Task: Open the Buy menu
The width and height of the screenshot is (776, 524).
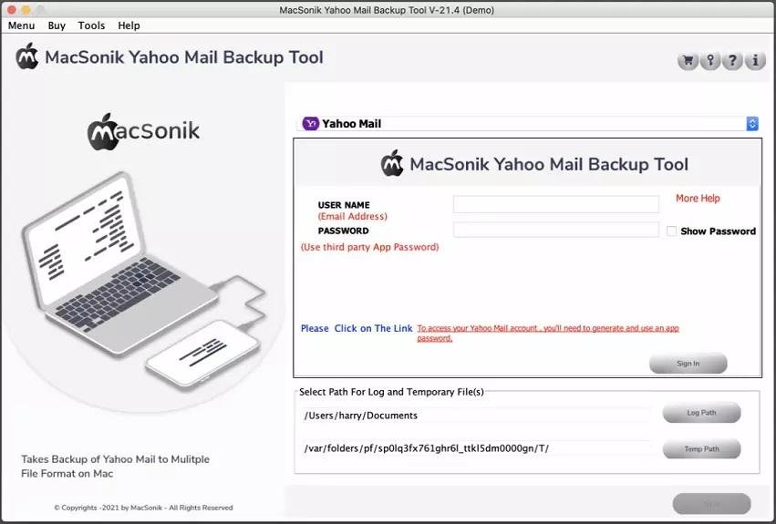Action: pyautogui.click(x=57, y=26)
